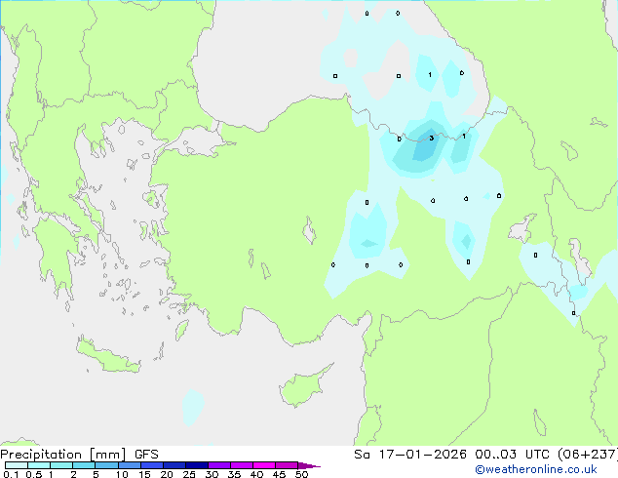
Task: Click the darkest blue precipitation cell
Action: [425, 147]
